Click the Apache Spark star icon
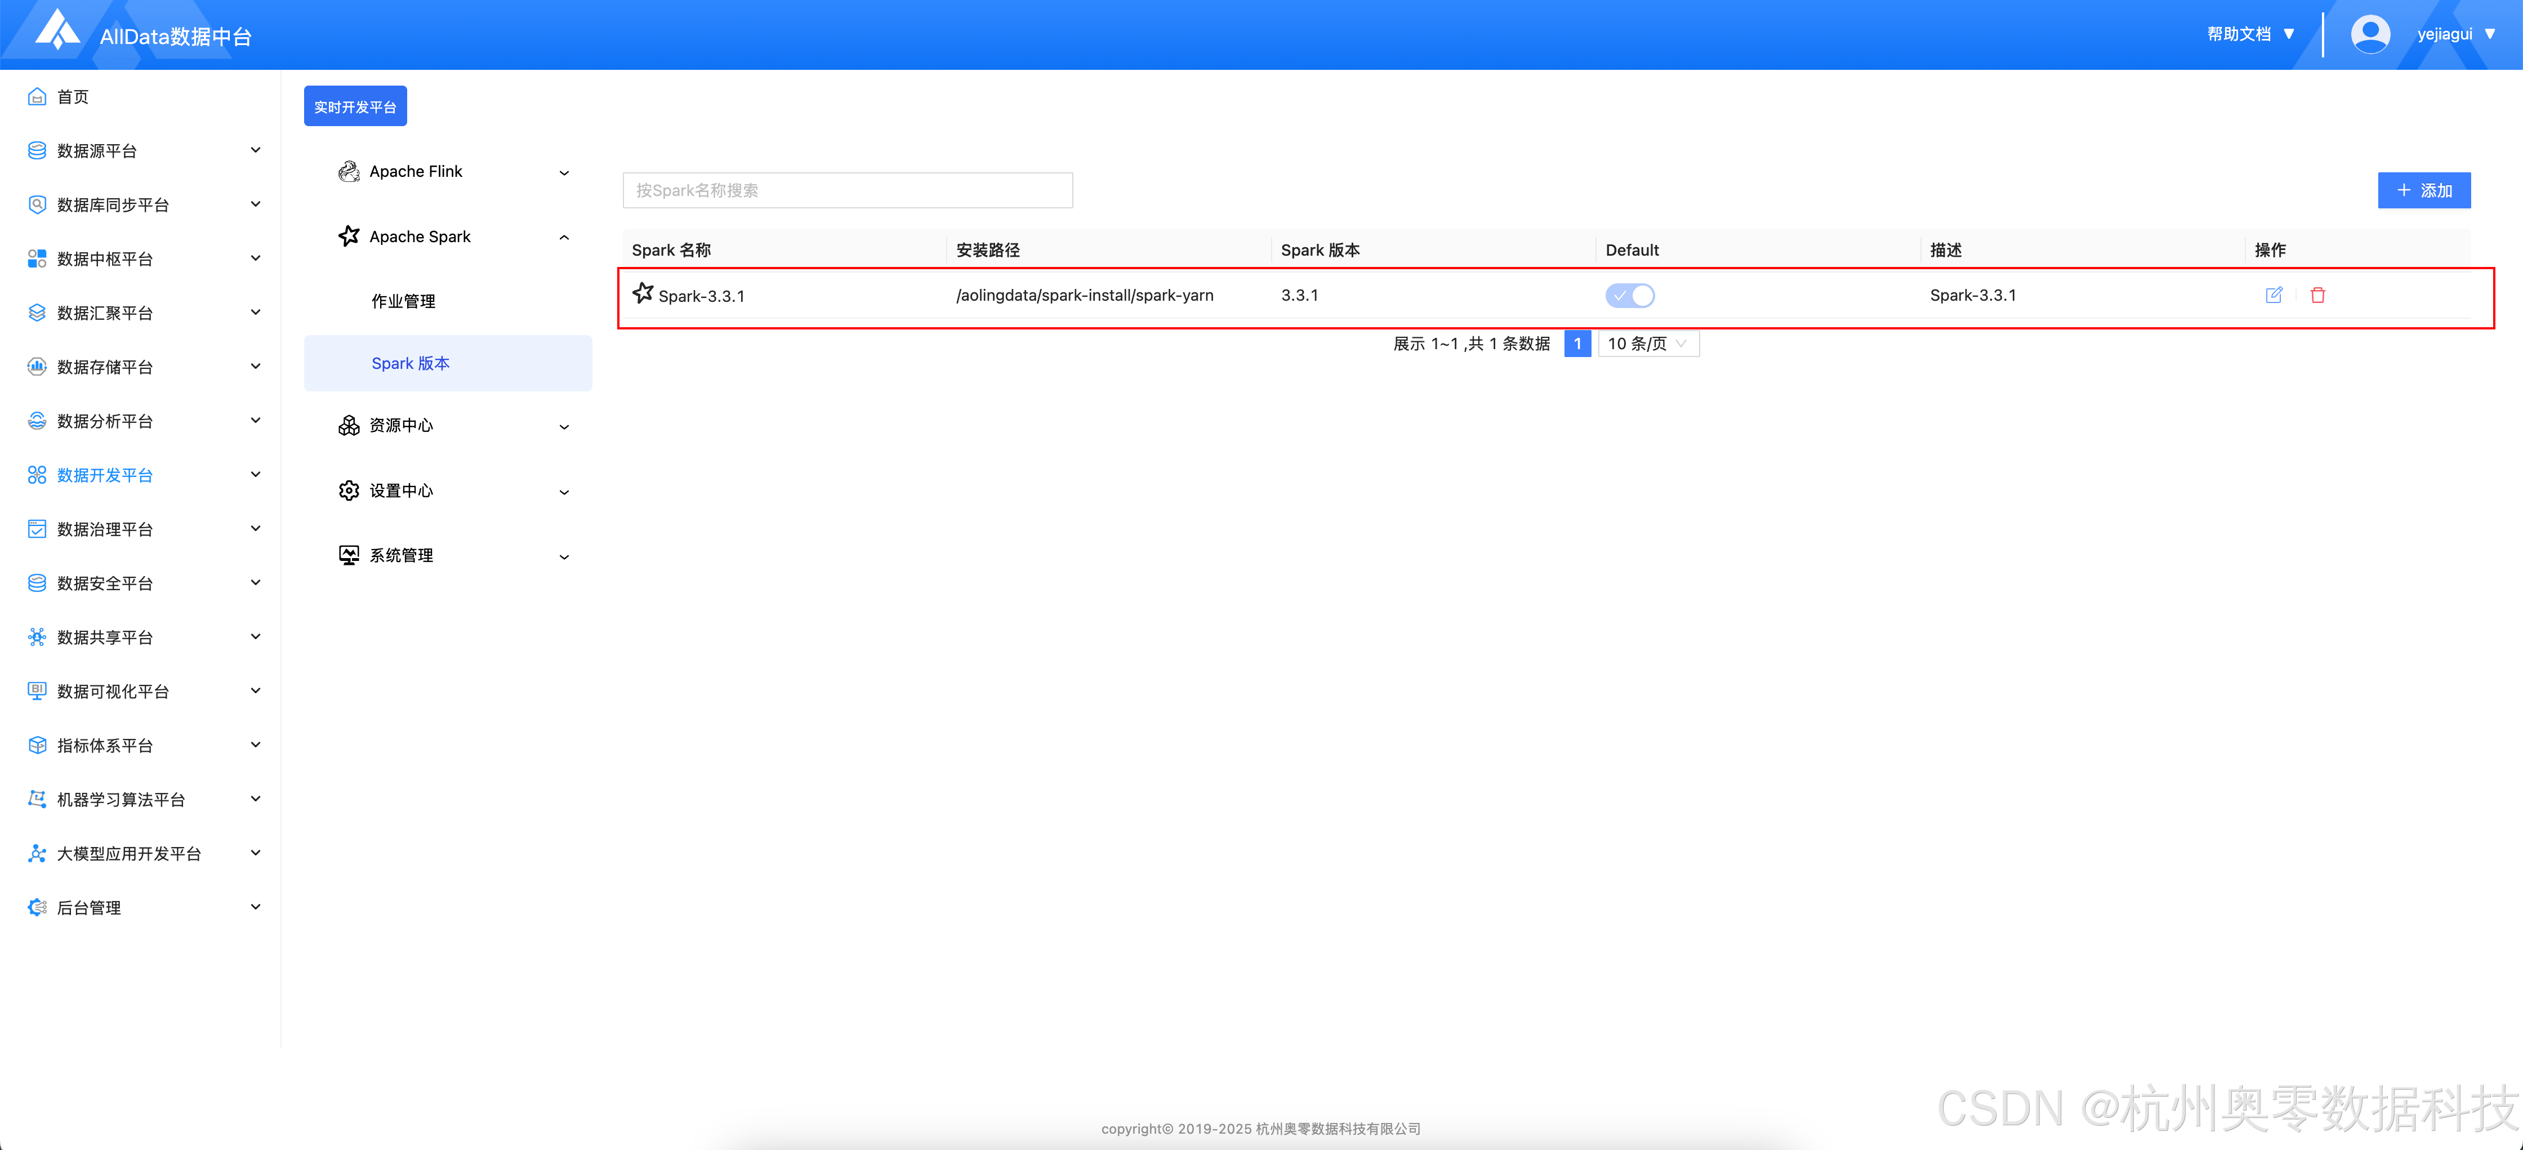 [x=349, y=236]
